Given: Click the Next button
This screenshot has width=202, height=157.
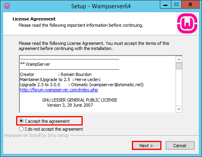Looking at the screenshot, I should pos(146,146).
